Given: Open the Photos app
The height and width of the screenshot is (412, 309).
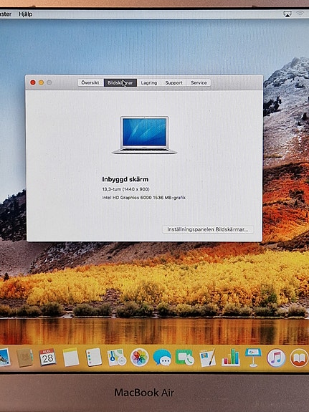Looking at the screenshot, I should coord(140,358).
